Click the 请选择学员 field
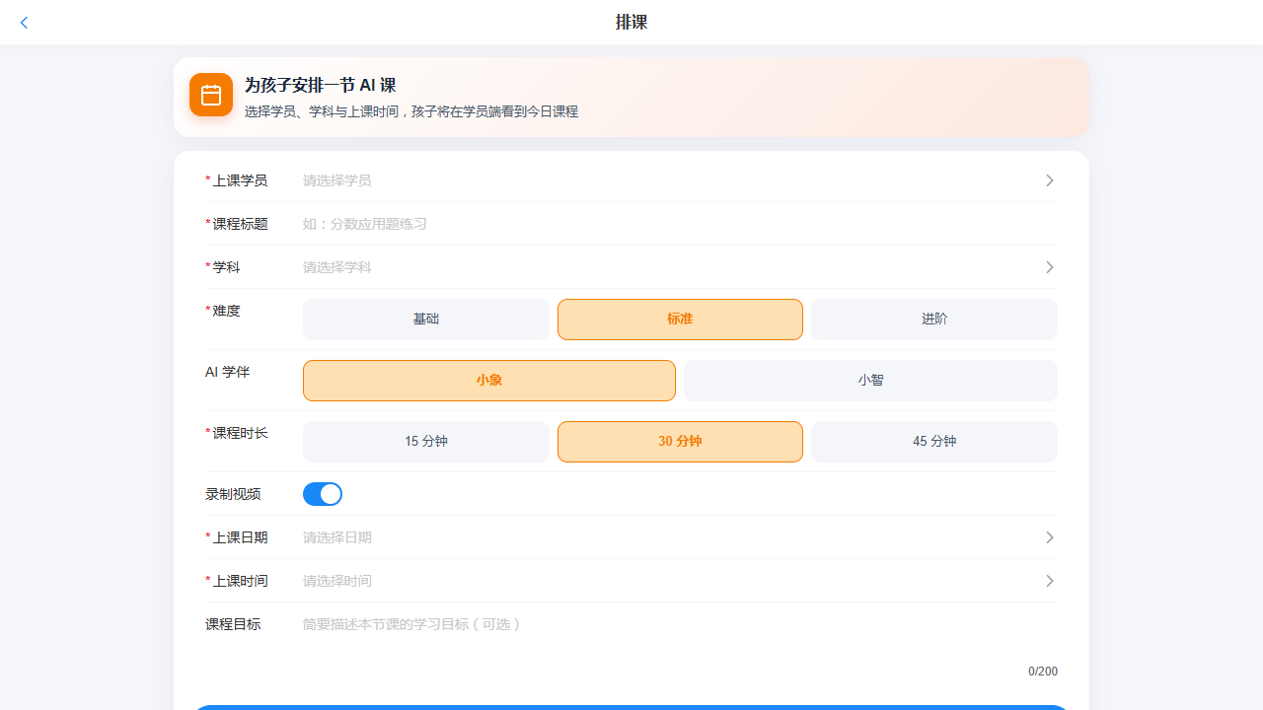Screen dimensions: 1263x710 [680, 180]
